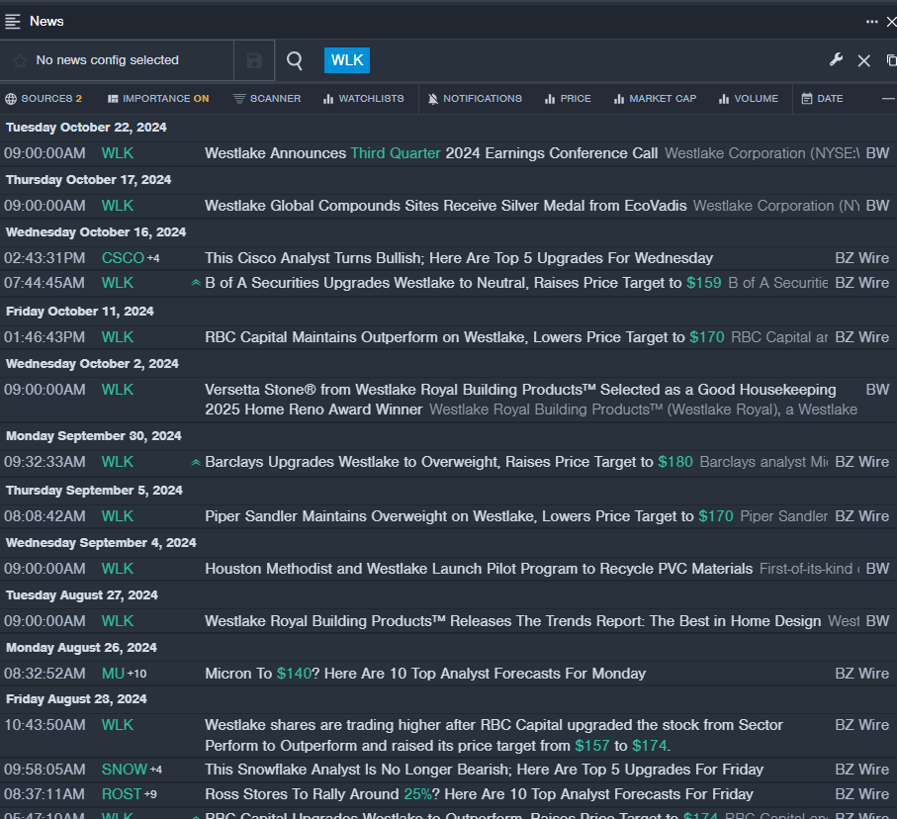Screen dimensions: 897x819
Task: Click the WLK search tag
Action: pos(347,60)
